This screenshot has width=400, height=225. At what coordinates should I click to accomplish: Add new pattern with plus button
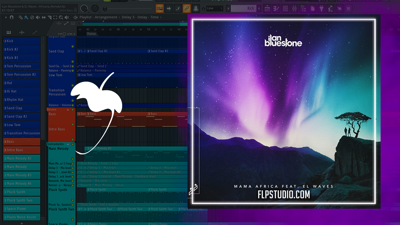259,8
